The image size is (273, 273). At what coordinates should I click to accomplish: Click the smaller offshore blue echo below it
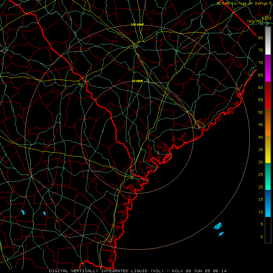[221, 234]
